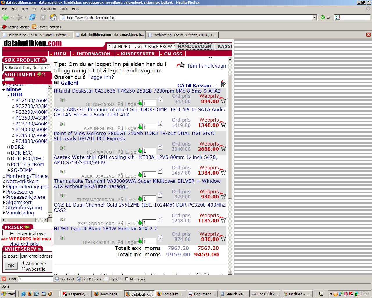Image resolution: width=372 pixels, height=298 pixels.
Task: Toggle Highlight in the find bar
Action: pos(112,279)
